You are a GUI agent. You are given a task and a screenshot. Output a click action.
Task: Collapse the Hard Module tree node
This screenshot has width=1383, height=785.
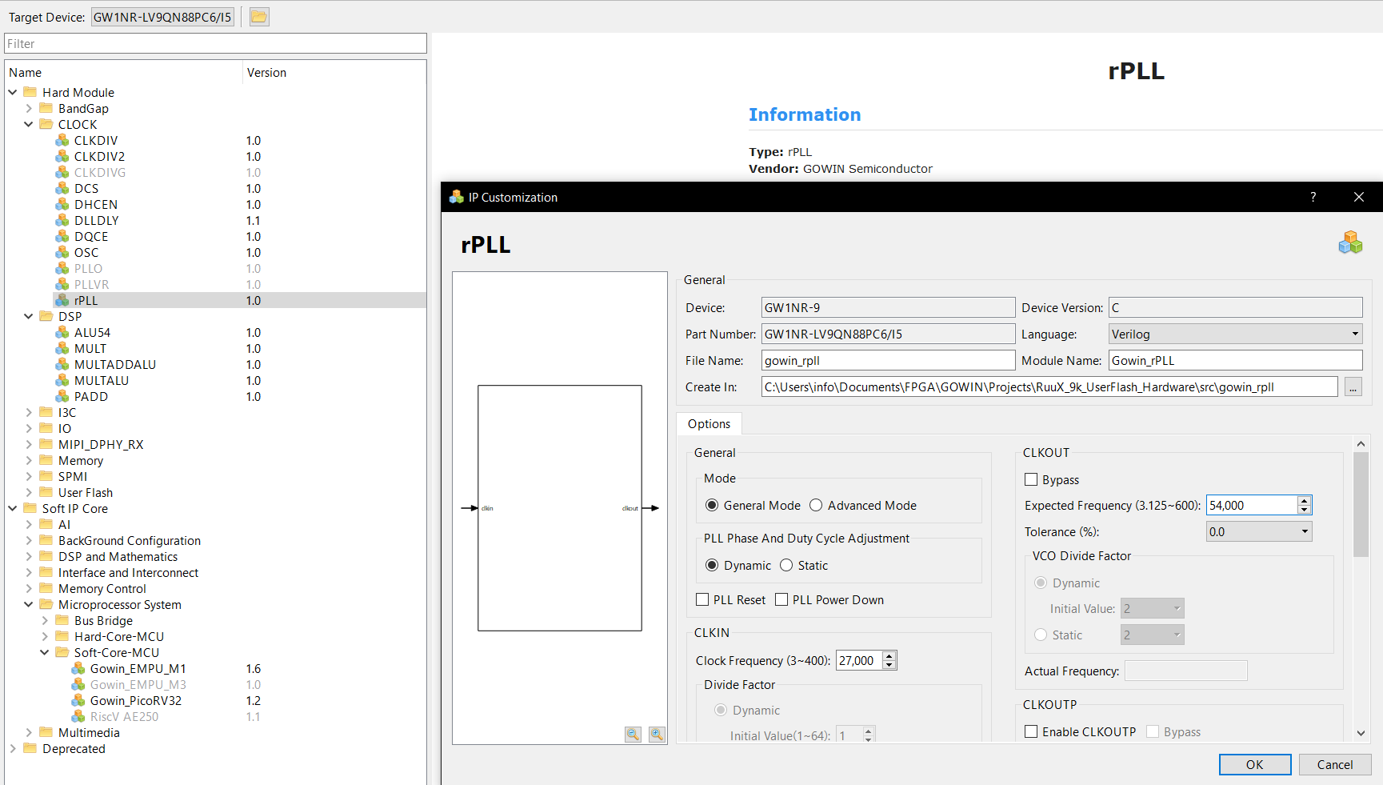13,92
